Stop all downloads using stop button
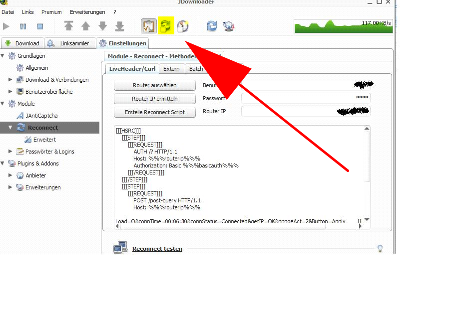461x322 pixels. (x=40, y=26)
